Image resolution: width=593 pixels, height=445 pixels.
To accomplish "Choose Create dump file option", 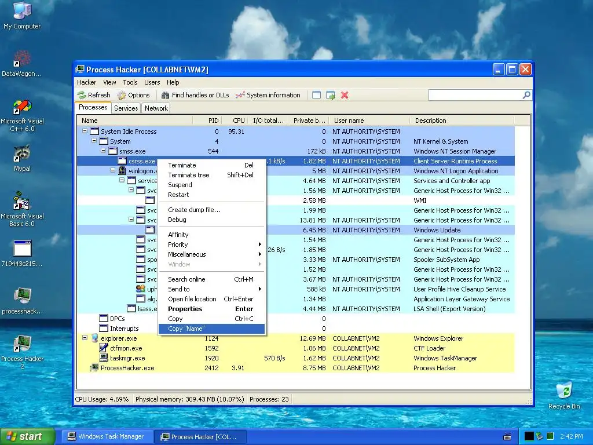I will coord(211,210).
